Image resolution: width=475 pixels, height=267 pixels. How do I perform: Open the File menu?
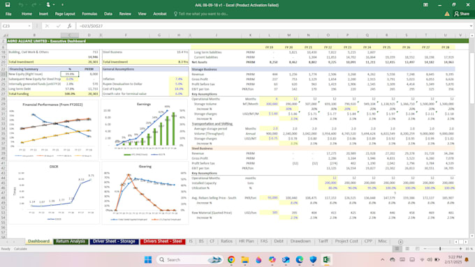[8, 14]
